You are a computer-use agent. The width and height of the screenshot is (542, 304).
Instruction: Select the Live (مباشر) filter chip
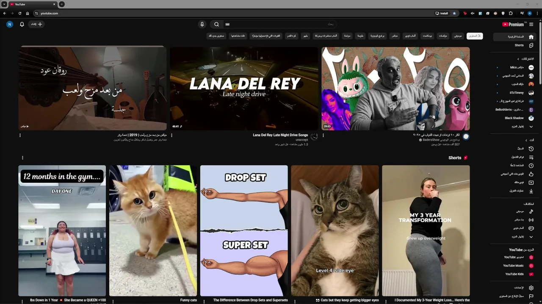tap(395, 36)
